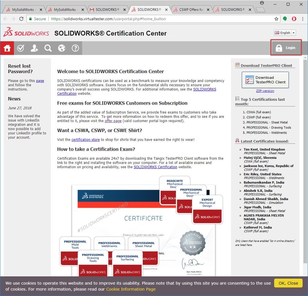Screen dimensions: 308x296
Task: Click the Login button
Action: tap(286, 48)
